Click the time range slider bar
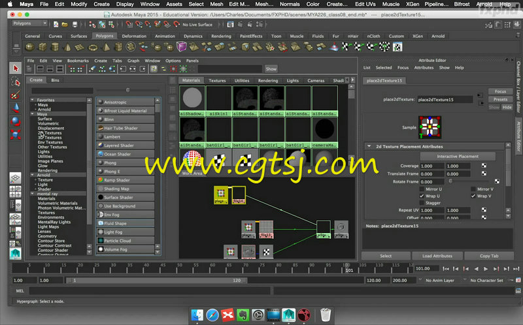 pos(156,281)
